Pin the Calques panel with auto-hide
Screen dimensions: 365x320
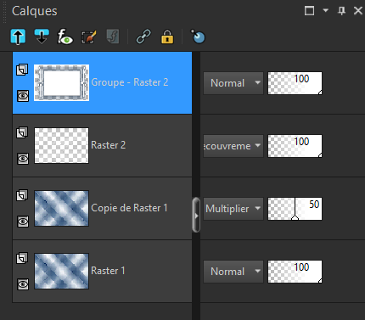coord(341,11)
